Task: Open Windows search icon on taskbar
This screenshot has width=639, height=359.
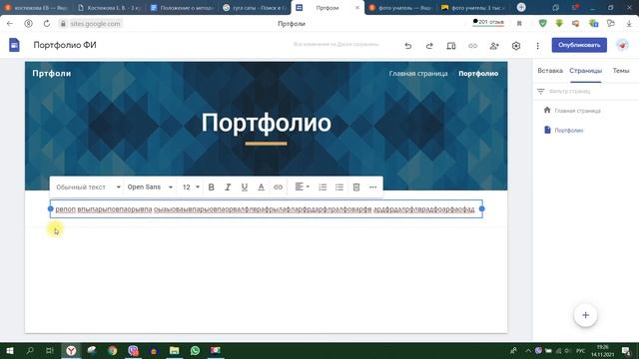Action: coord(30,350)
